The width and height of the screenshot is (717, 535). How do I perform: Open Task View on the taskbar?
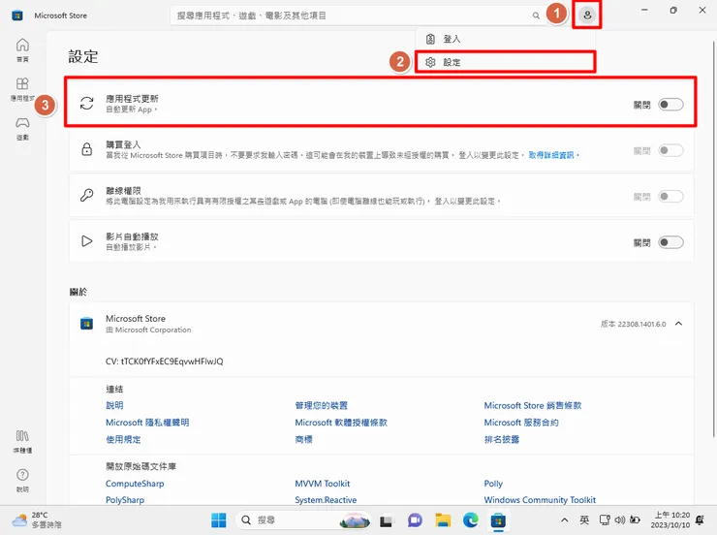coord(386,520)
